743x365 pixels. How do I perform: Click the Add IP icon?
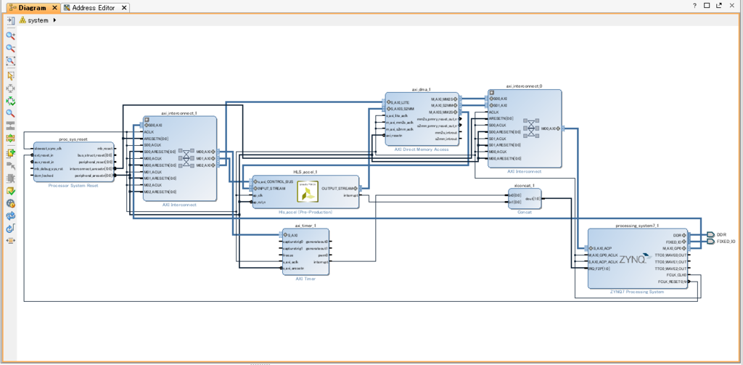point(10,153)
